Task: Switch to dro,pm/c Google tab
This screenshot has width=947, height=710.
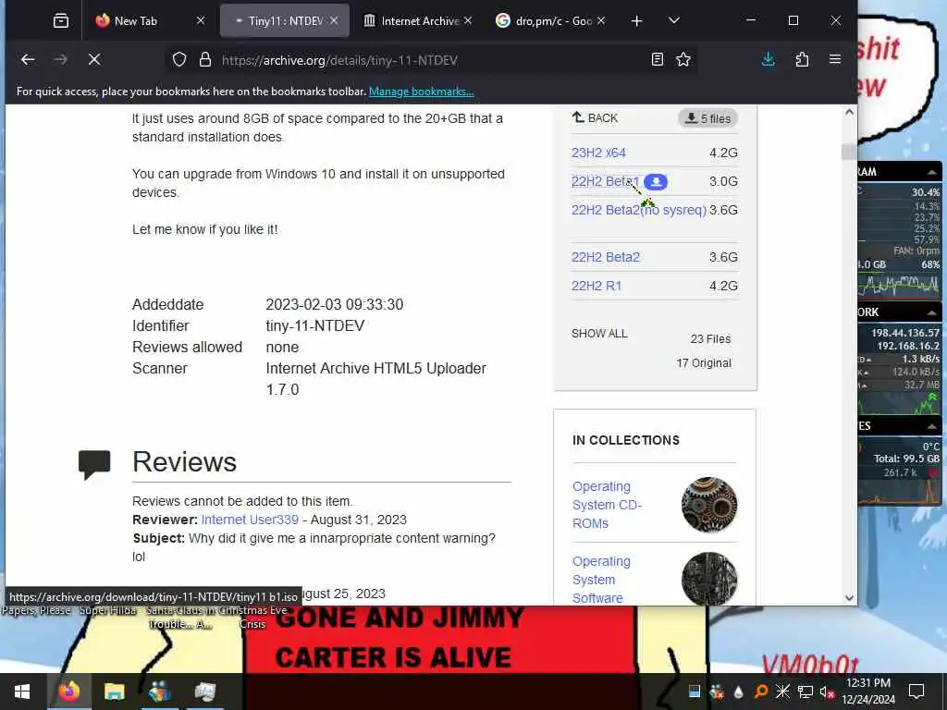Action: (x=551, y=21)
